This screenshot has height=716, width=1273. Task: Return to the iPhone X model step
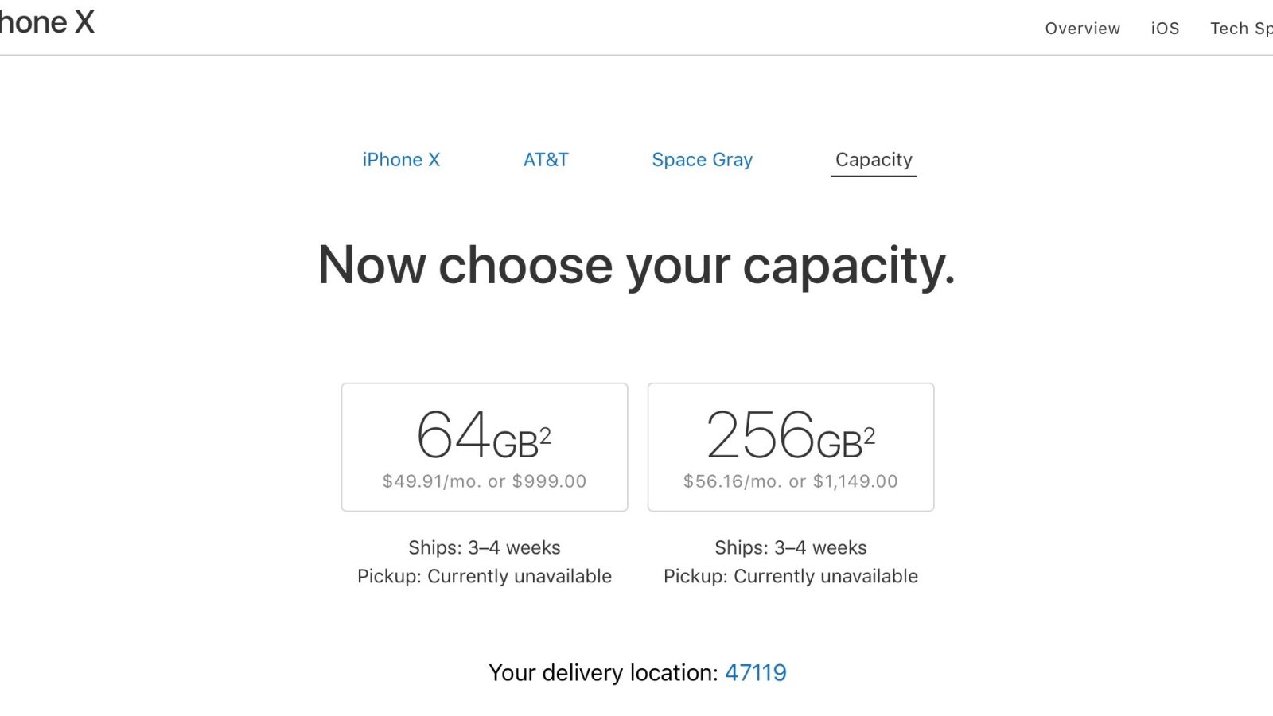pyautogui.click(x=401, y=159)
